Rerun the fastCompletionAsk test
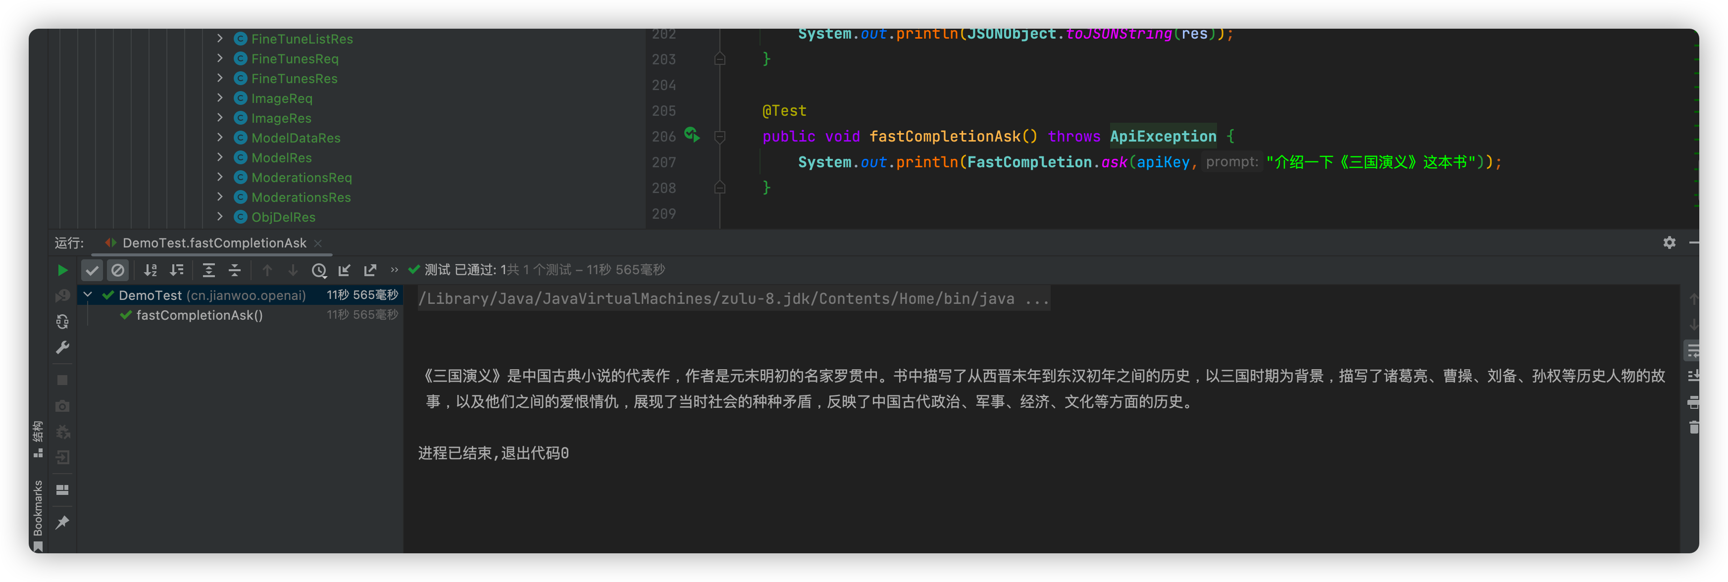This screenshot has width=1728, height=582. tap(62, 270)
